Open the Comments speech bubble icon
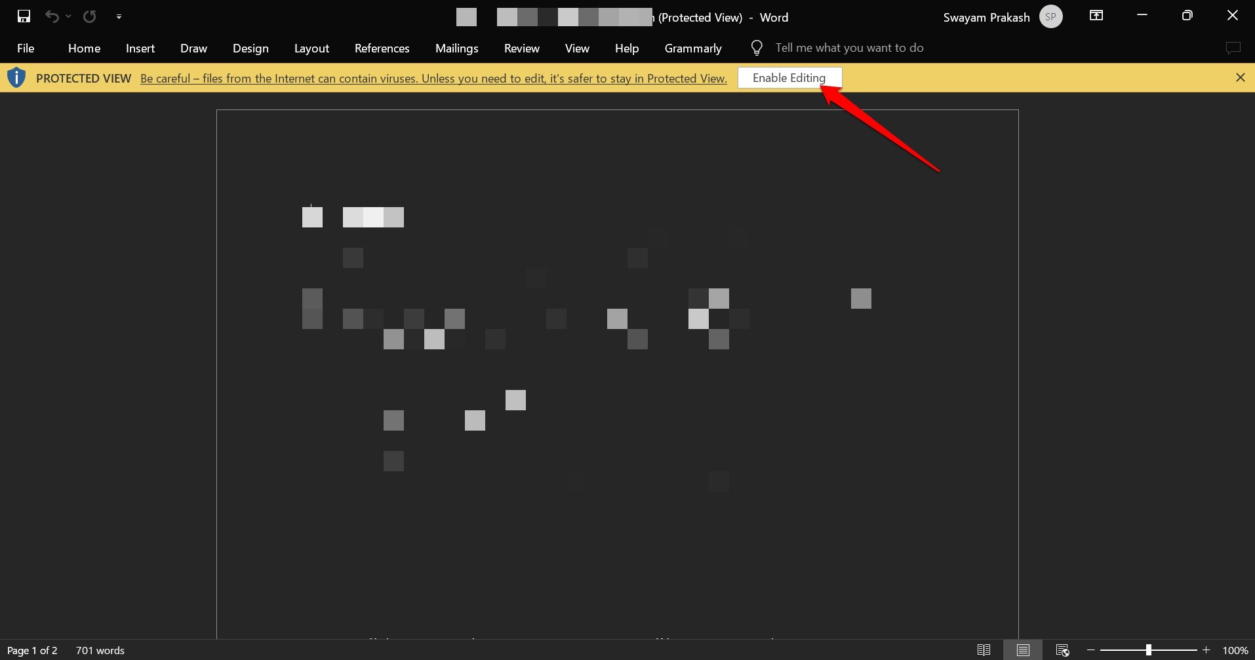The height and width of the screenshot is (660, 1255). coord(1233,48)
